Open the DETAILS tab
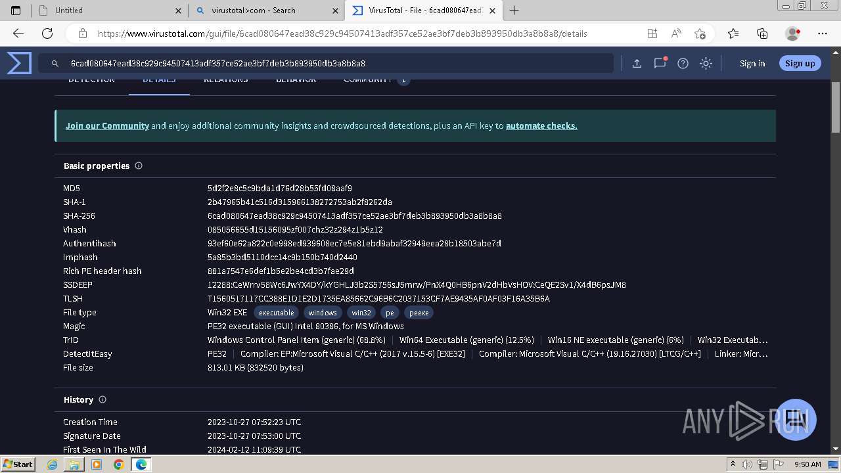 (x=159, y=80)
